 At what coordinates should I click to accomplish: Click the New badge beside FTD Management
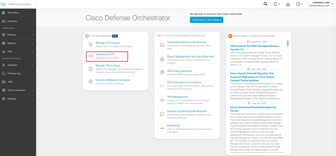(x=115, y=36)
